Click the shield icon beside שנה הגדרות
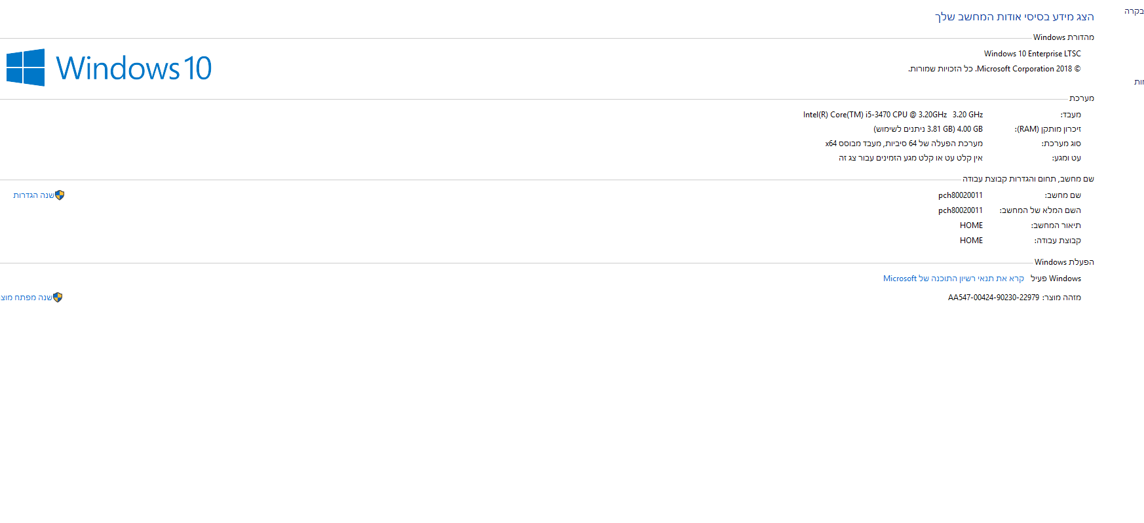This screenshot has width=1144, height=523. (x=60, y=195)
